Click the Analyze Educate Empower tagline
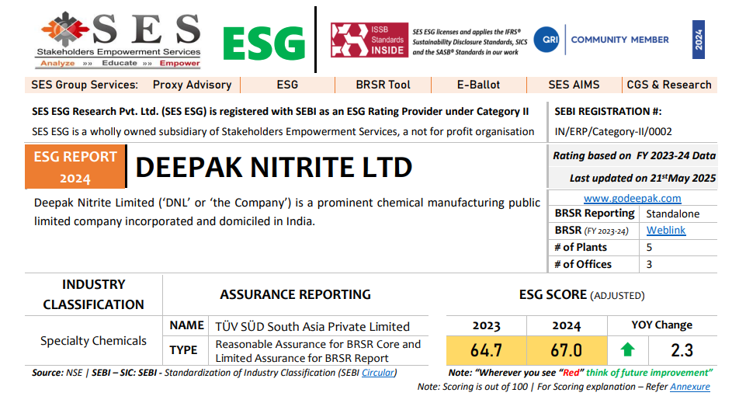The height and width of the screenshot is (396, 746). point(120,64)
